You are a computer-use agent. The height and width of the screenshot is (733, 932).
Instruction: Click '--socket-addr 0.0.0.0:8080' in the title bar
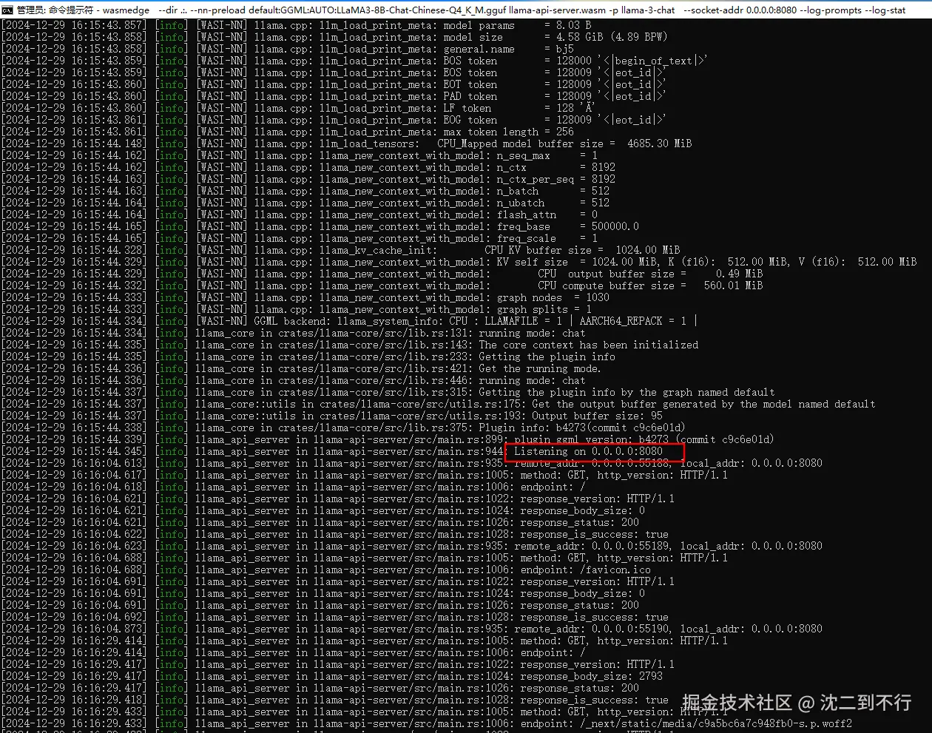(x=740, y=10)
